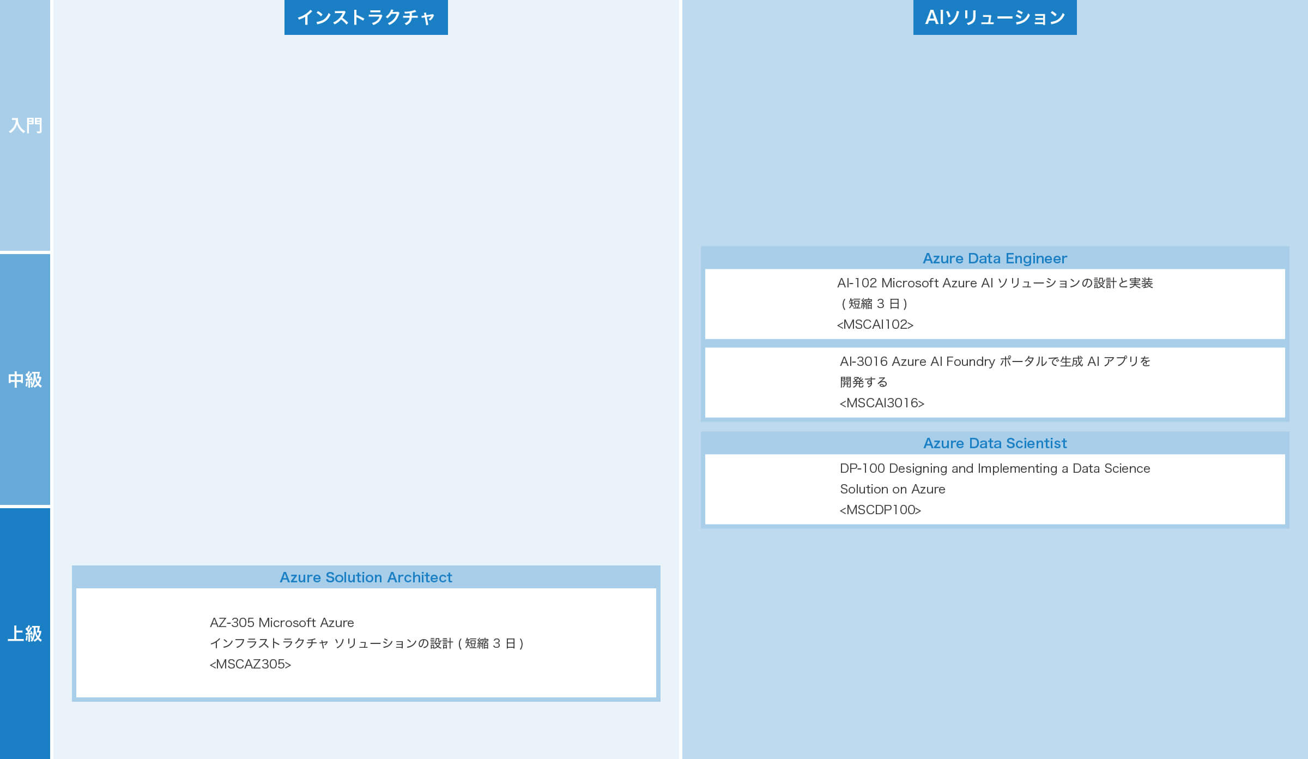Click the 入門 level label
The height and width of the screenshot is (759, 1308).
(25, 125)
